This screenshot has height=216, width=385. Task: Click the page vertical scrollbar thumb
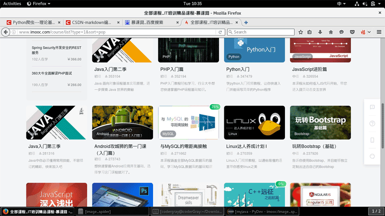(383, 126)
